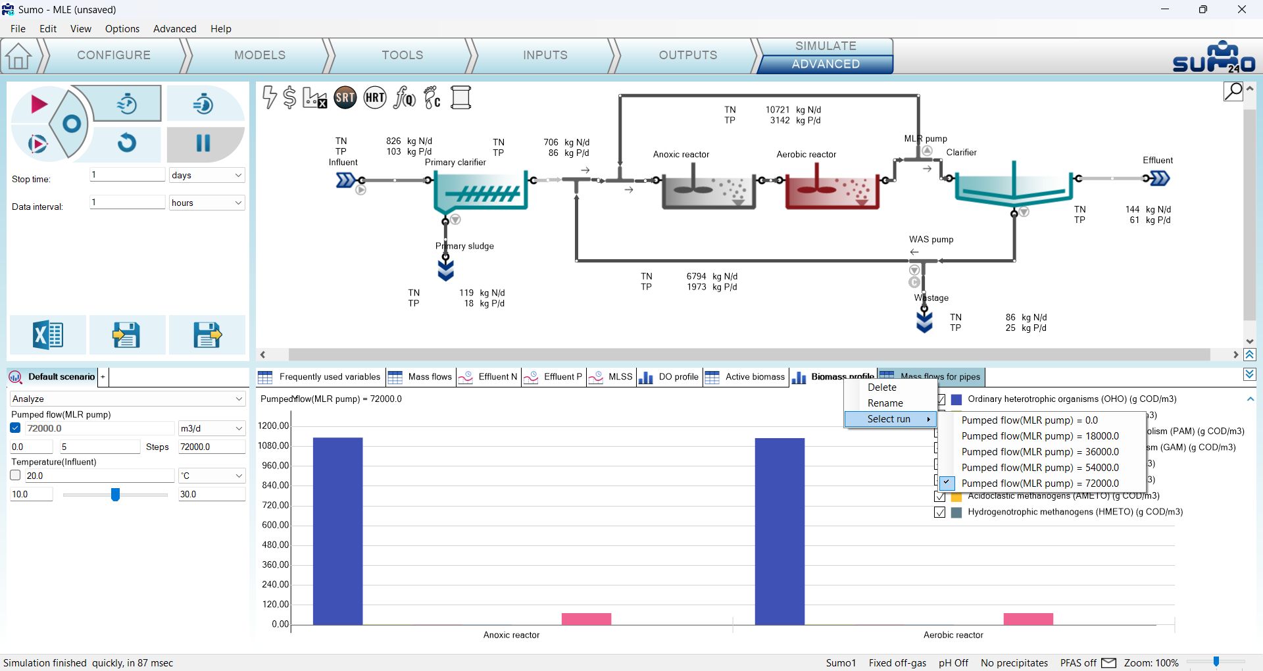Image resolution: width=1263 pixels, height=671 pixels.
Task: Click the Wastage down-arrow unit
Action: tap(924, 322)
